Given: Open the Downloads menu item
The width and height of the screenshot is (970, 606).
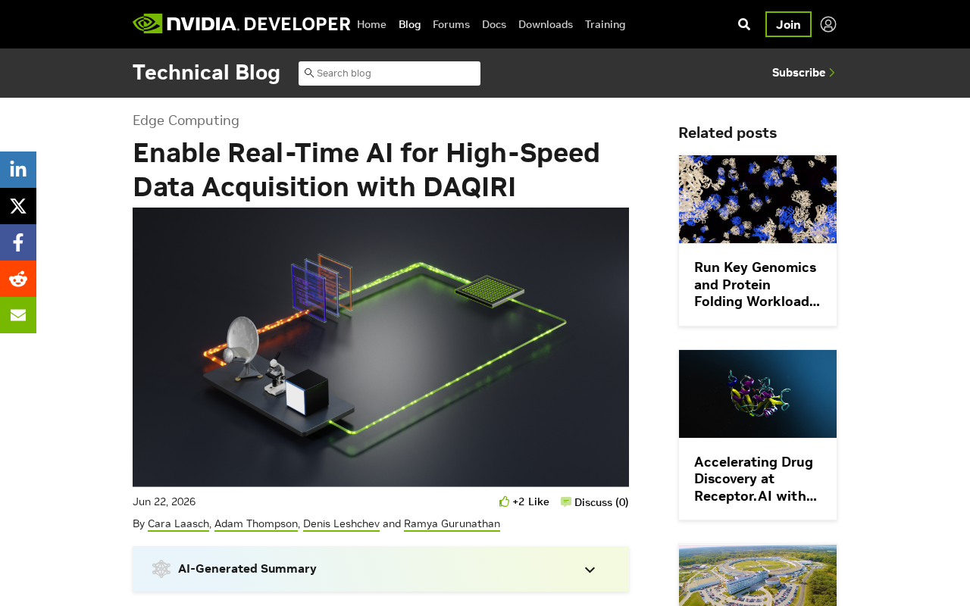Looking at the screenshot, I should (x=546, y=24).
